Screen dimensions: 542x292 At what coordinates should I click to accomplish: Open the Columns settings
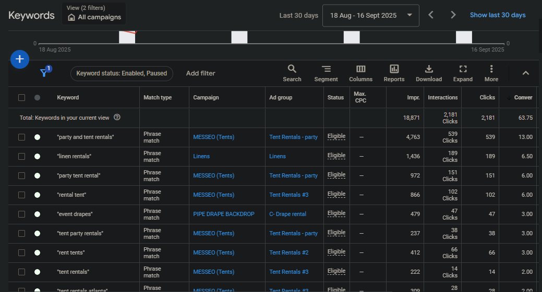click(x=360, y=73)
